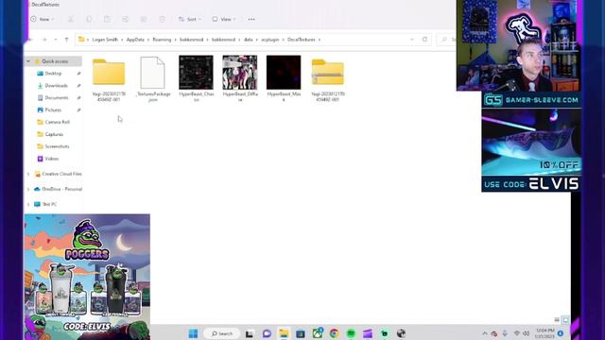Image resolution: width=605 pixels, height=340 pixels.
Task: Open Documents from the navigation pane
Action: [x=57, y=97]
